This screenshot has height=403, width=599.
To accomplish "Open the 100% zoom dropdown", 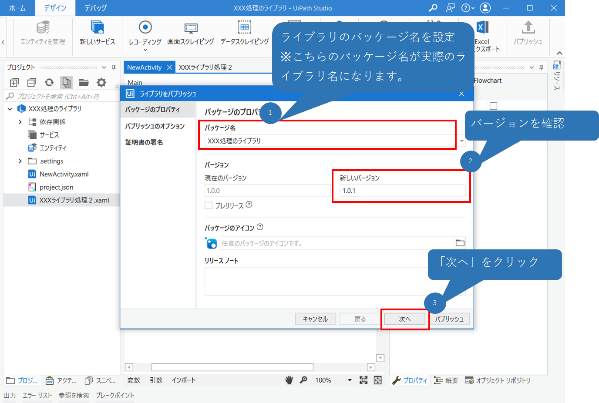I will coord(350,380).
